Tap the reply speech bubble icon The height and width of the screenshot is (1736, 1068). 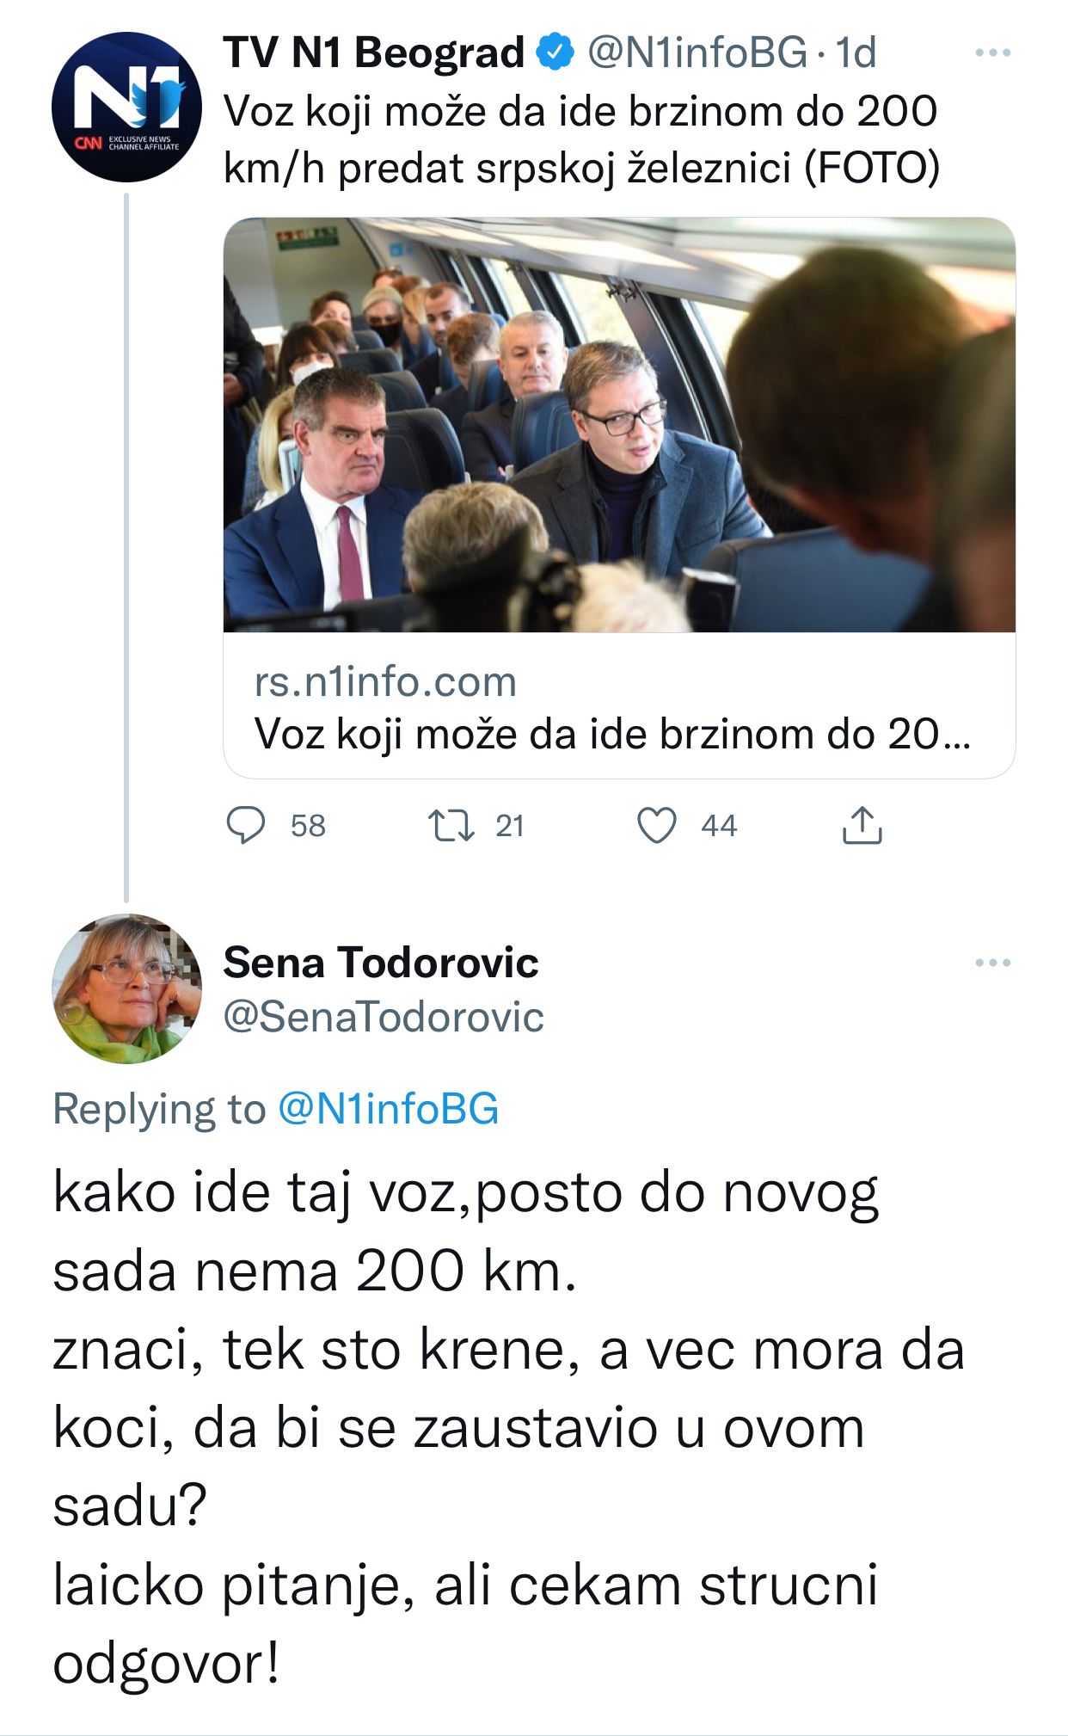[245, 825]
